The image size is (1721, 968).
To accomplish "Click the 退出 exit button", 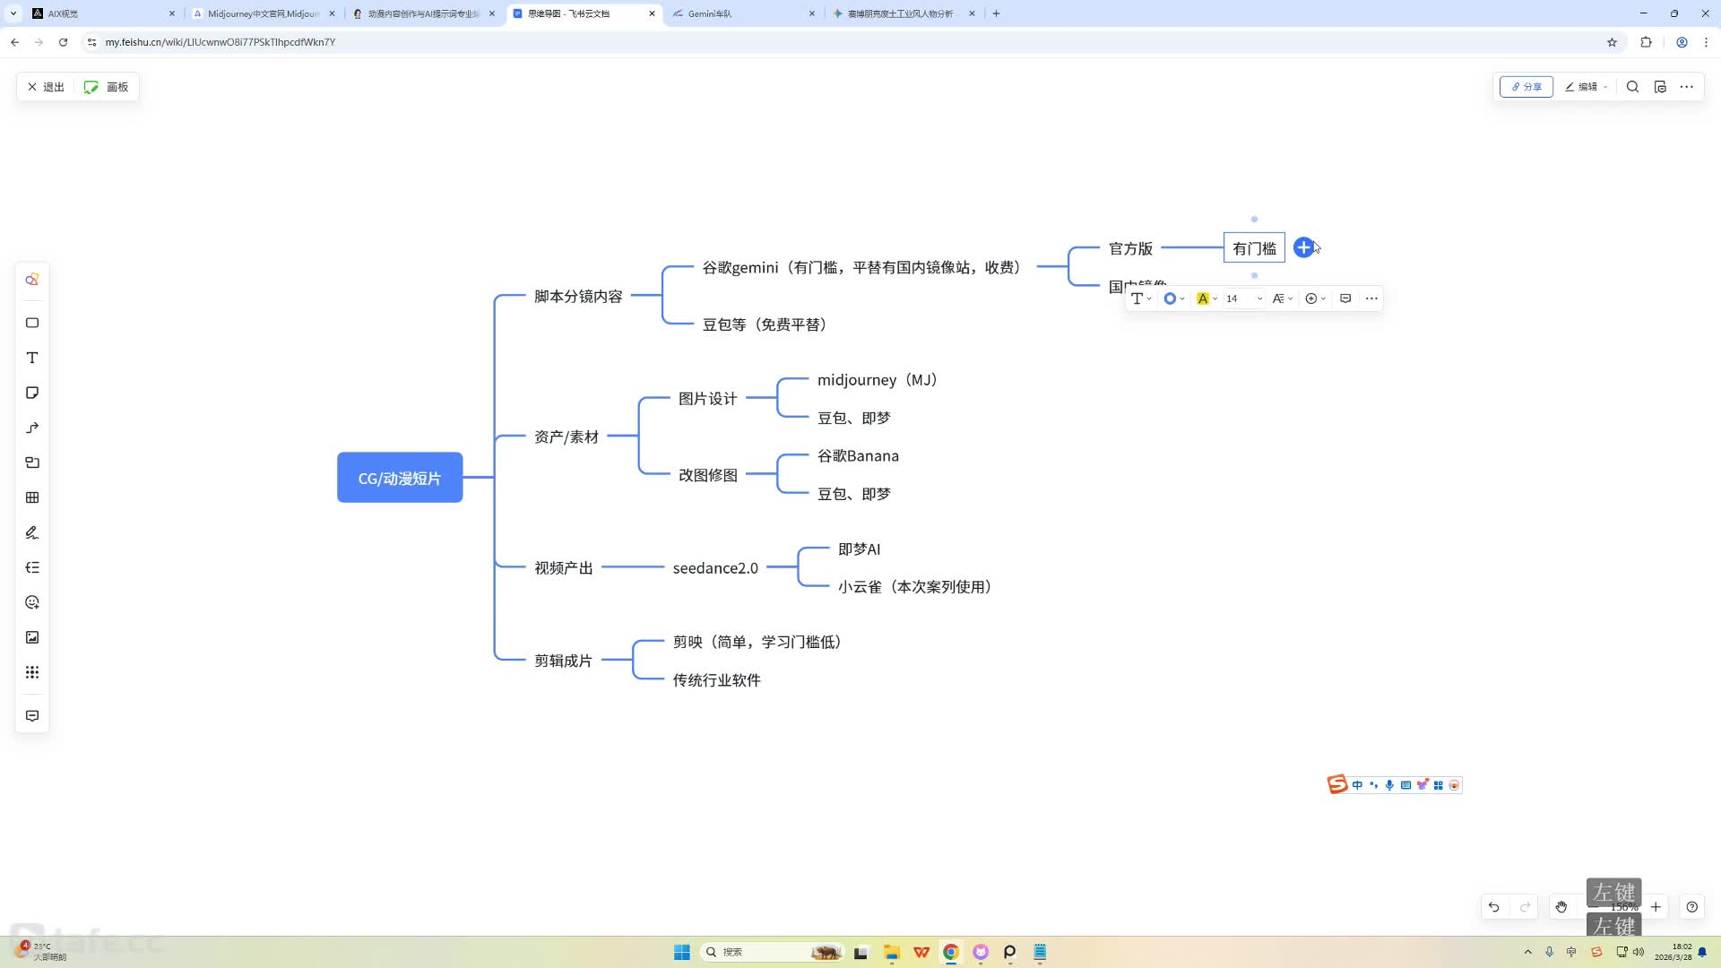I will click(x=46, y=87).
